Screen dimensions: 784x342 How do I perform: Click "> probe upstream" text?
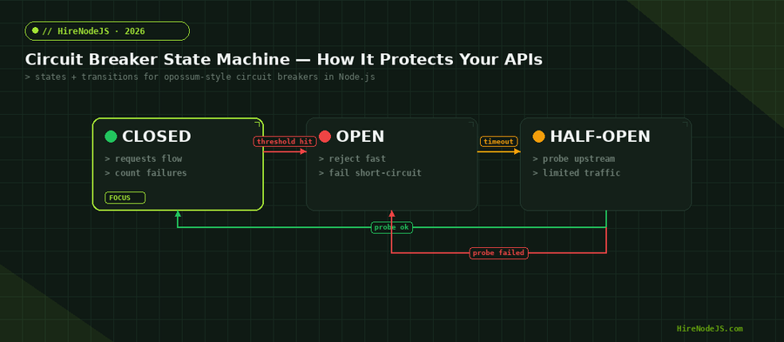tap(573, 158)
